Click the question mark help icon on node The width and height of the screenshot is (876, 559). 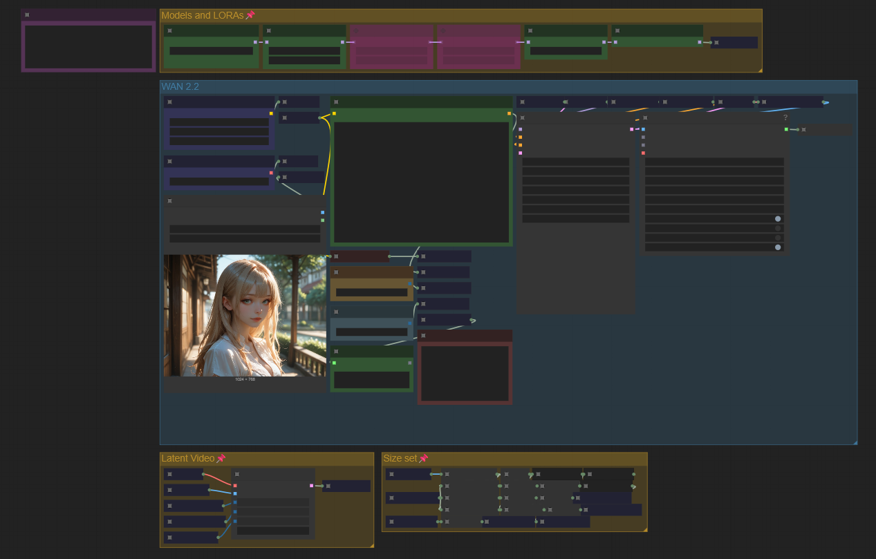pyautogui.click(x=785, y=117)
